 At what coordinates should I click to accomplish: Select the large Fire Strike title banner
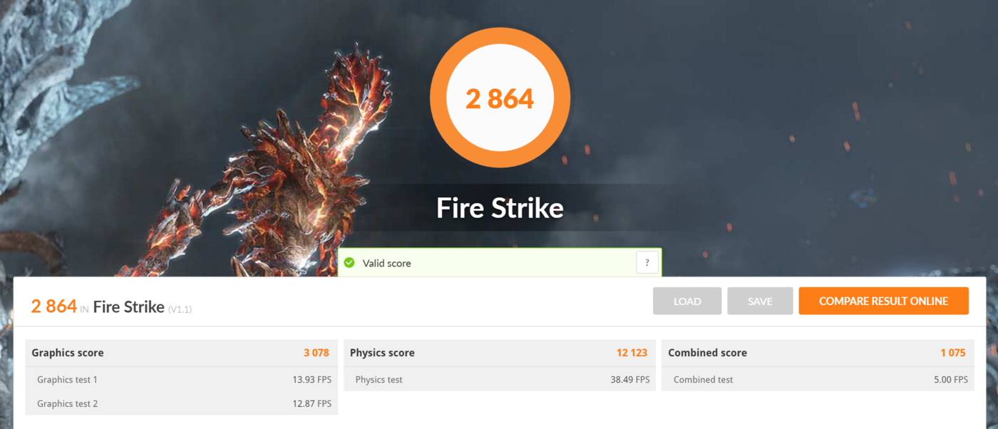click(x=500, y=208)
